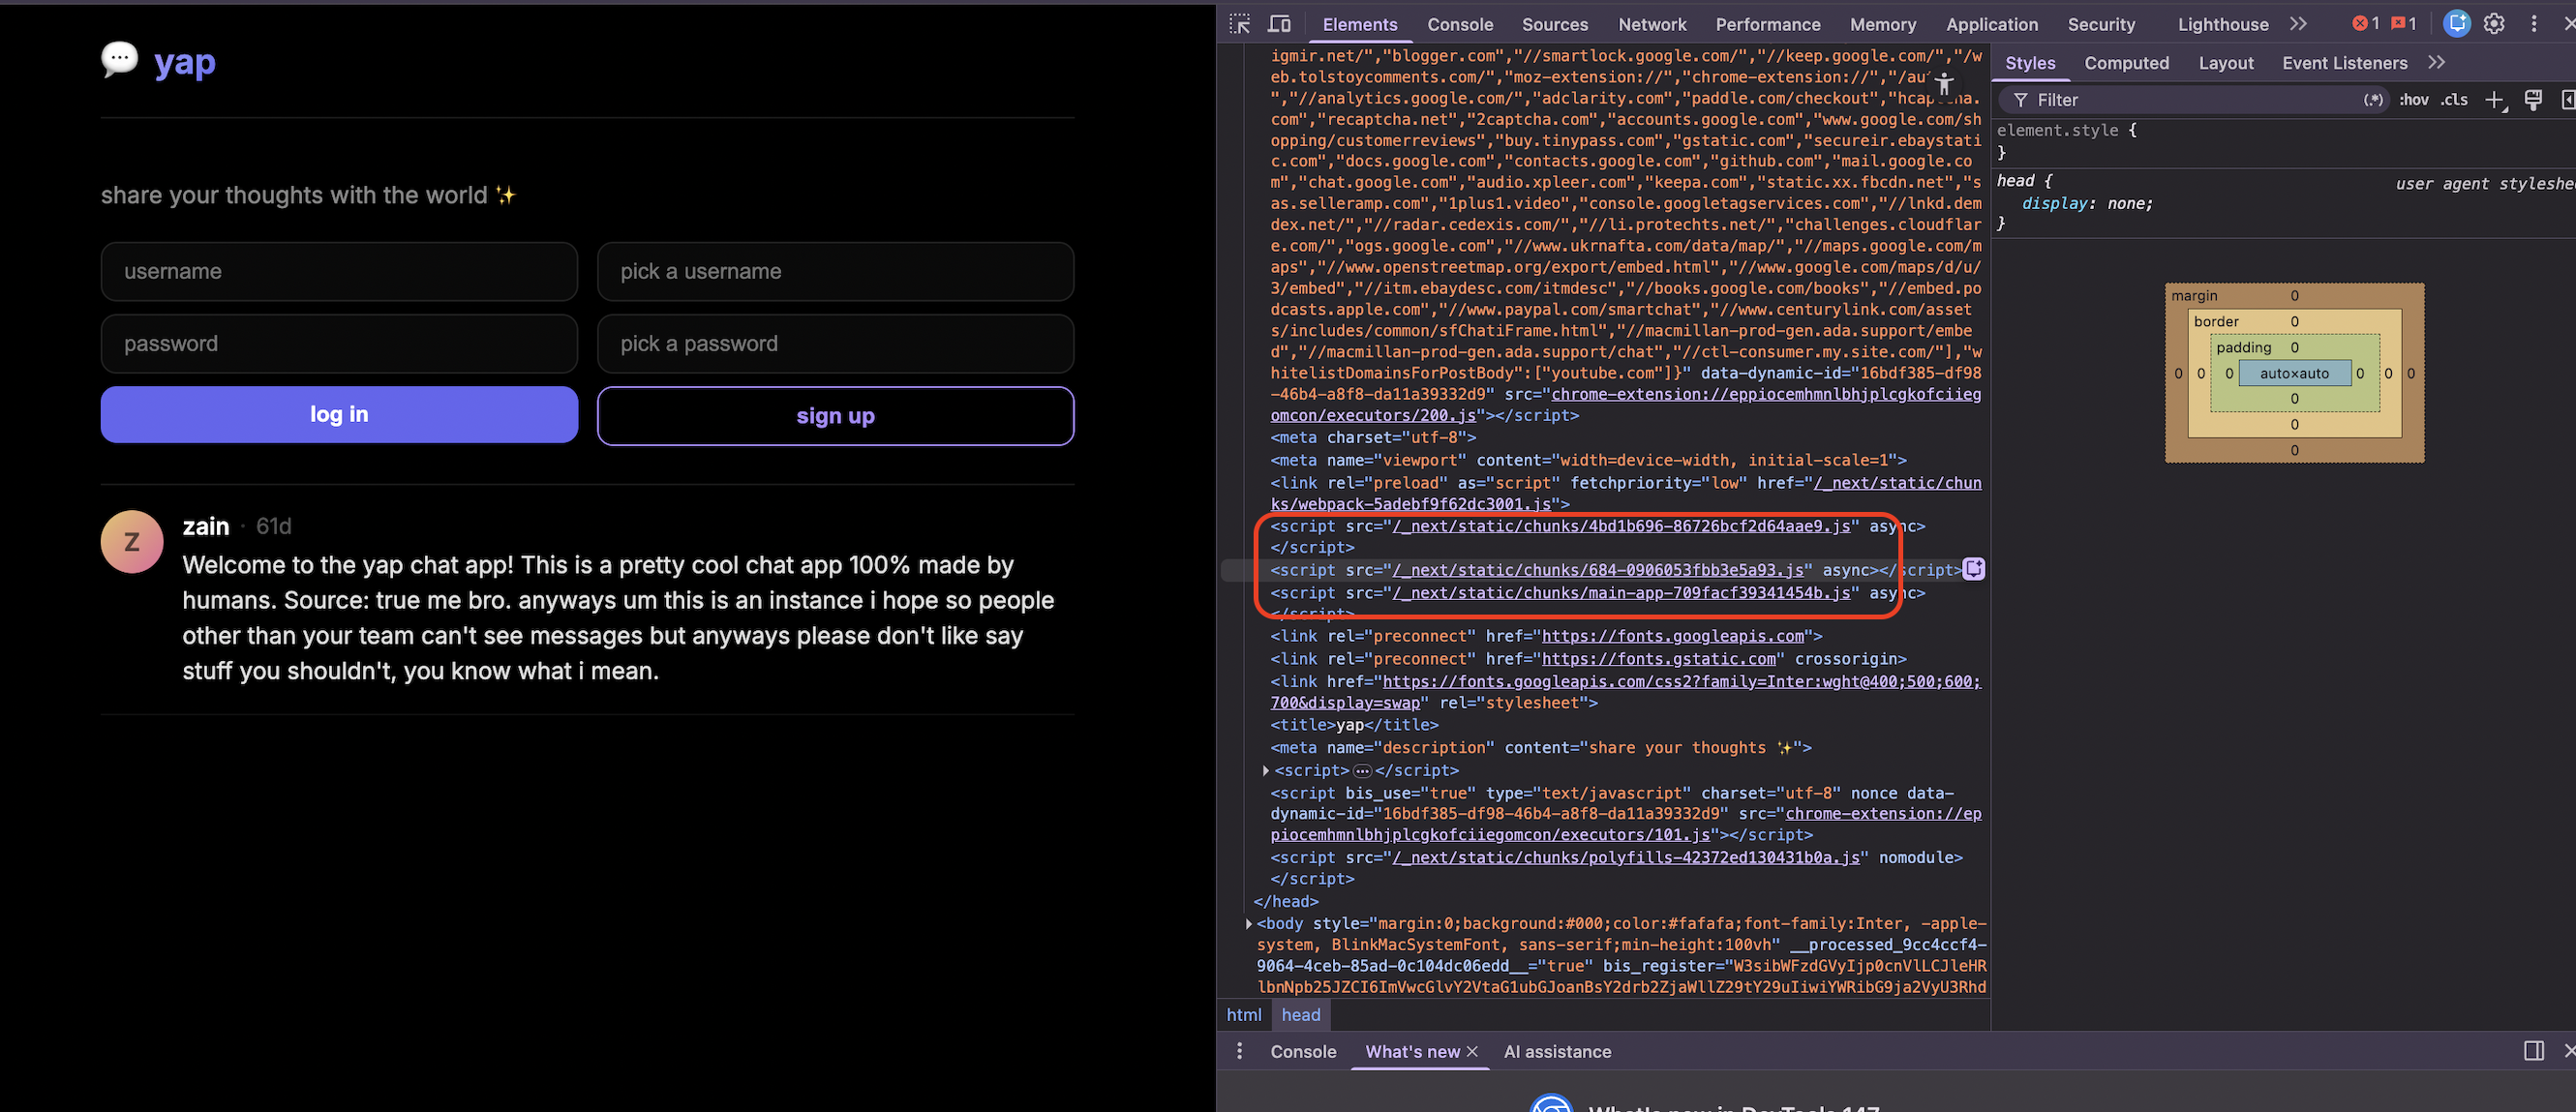Toggle the :hov element state button
Viewport: 2576px width, 1112px height.
2414,100
